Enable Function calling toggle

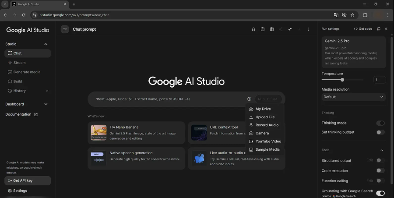click(380, 180)
